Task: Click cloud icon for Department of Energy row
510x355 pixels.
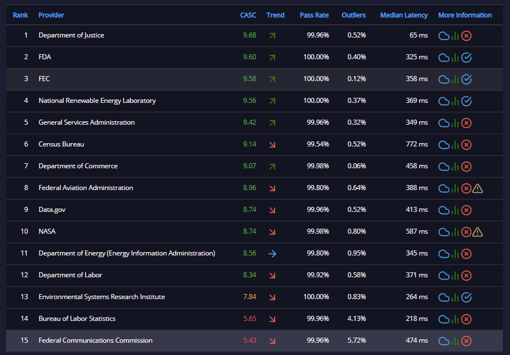Action: click(x=444, y=254)
